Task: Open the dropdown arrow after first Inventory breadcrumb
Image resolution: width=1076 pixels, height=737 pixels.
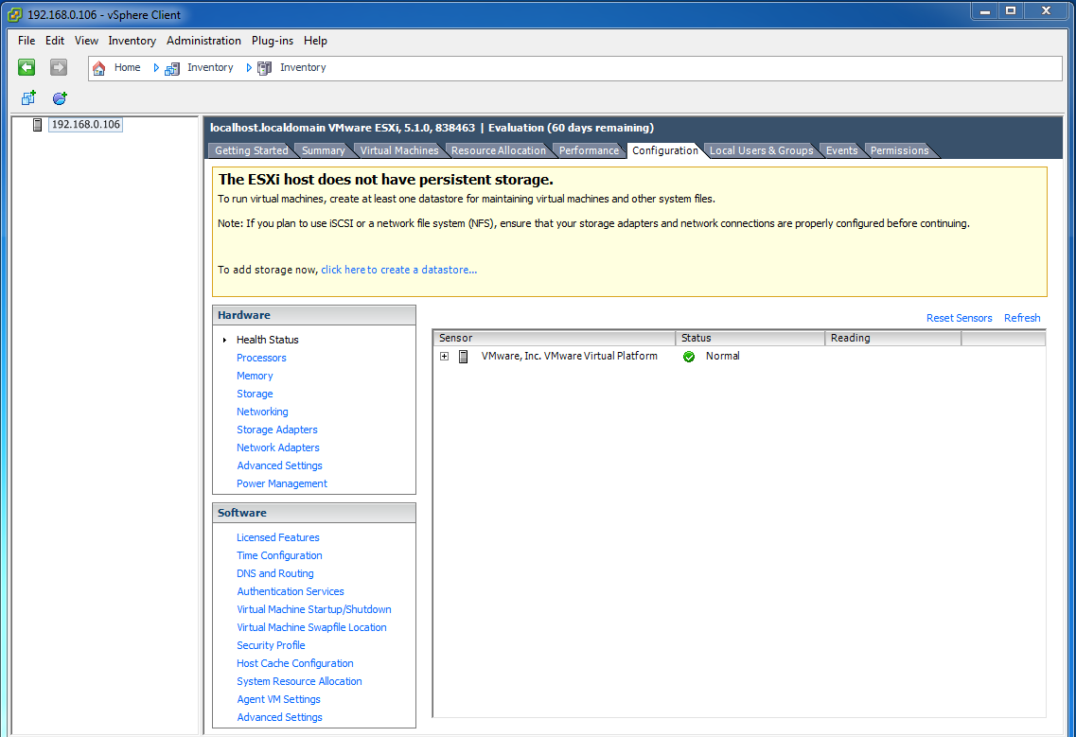Action: [248, 68]
